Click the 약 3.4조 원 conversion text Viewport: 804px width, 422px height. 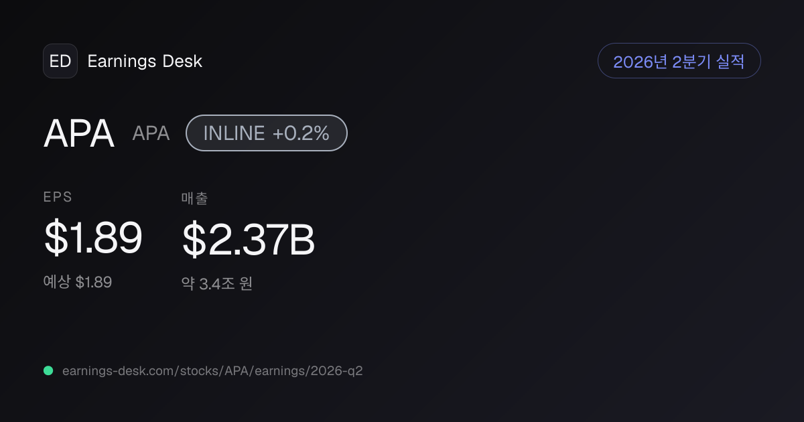pyautogui.click(x=217, y=284)
